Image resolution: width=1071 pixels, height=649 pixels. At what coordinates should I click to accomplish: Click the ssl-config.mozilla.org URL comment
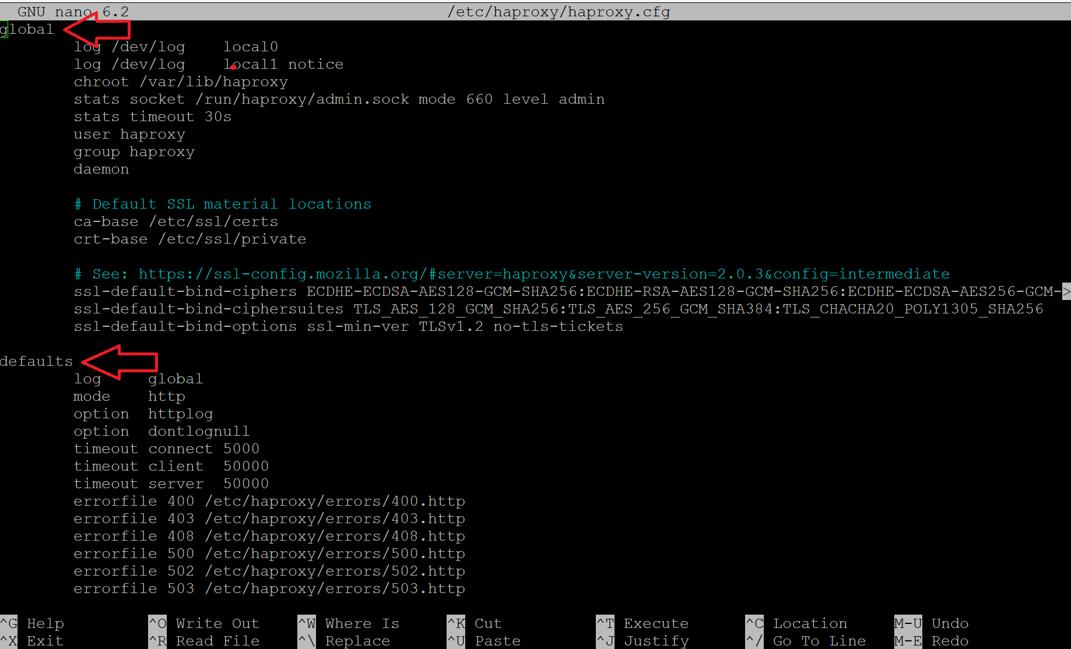pos(512,274)
